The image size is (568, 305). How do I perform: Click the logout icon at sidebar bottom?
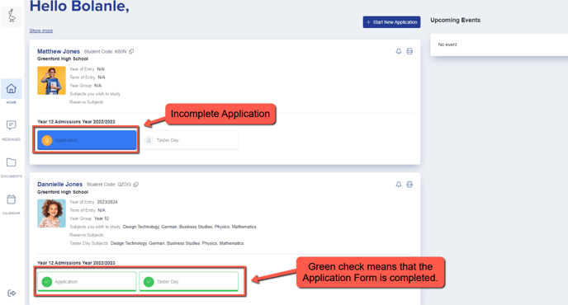tap(12, 293)
